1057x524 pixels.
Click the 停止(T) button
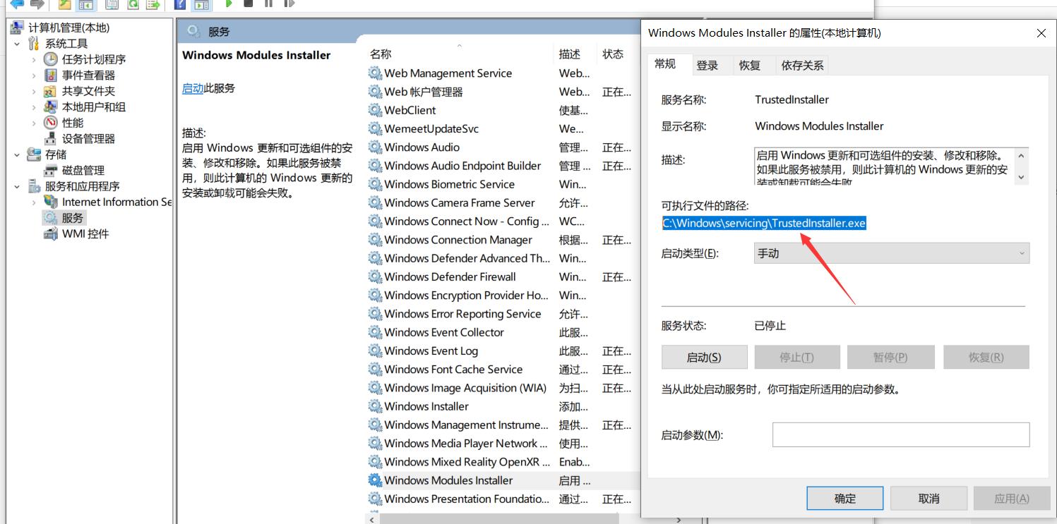point(797,358)
